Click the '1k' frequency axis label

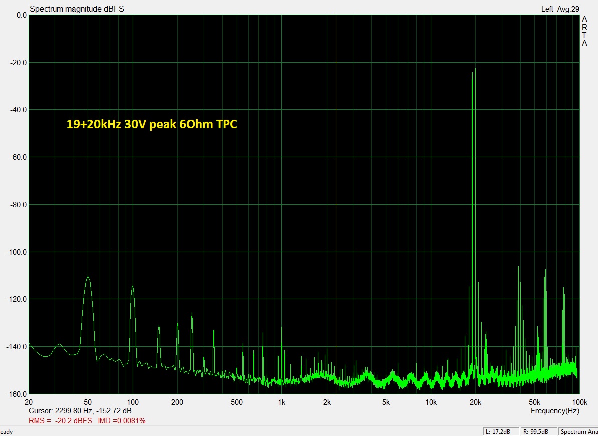tap(282, 402)
